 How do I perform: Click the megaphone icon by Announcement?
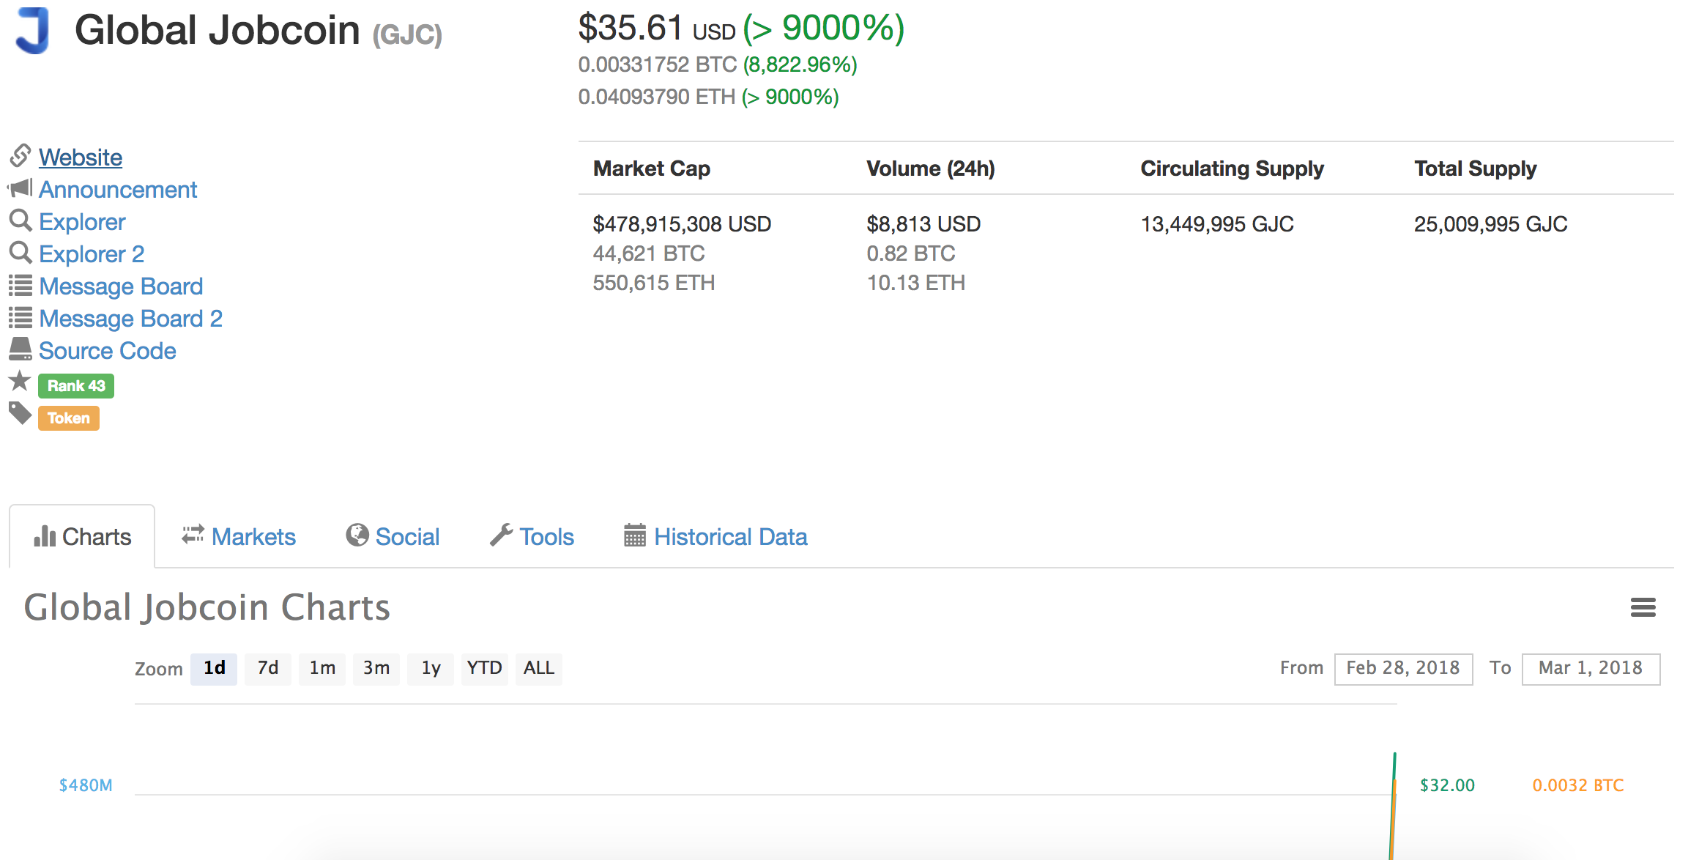(21, 188)
